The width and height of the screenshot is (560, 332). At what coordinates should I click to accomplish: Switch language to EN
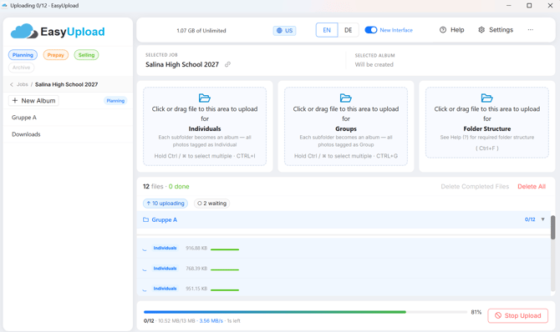pos(327,30)
